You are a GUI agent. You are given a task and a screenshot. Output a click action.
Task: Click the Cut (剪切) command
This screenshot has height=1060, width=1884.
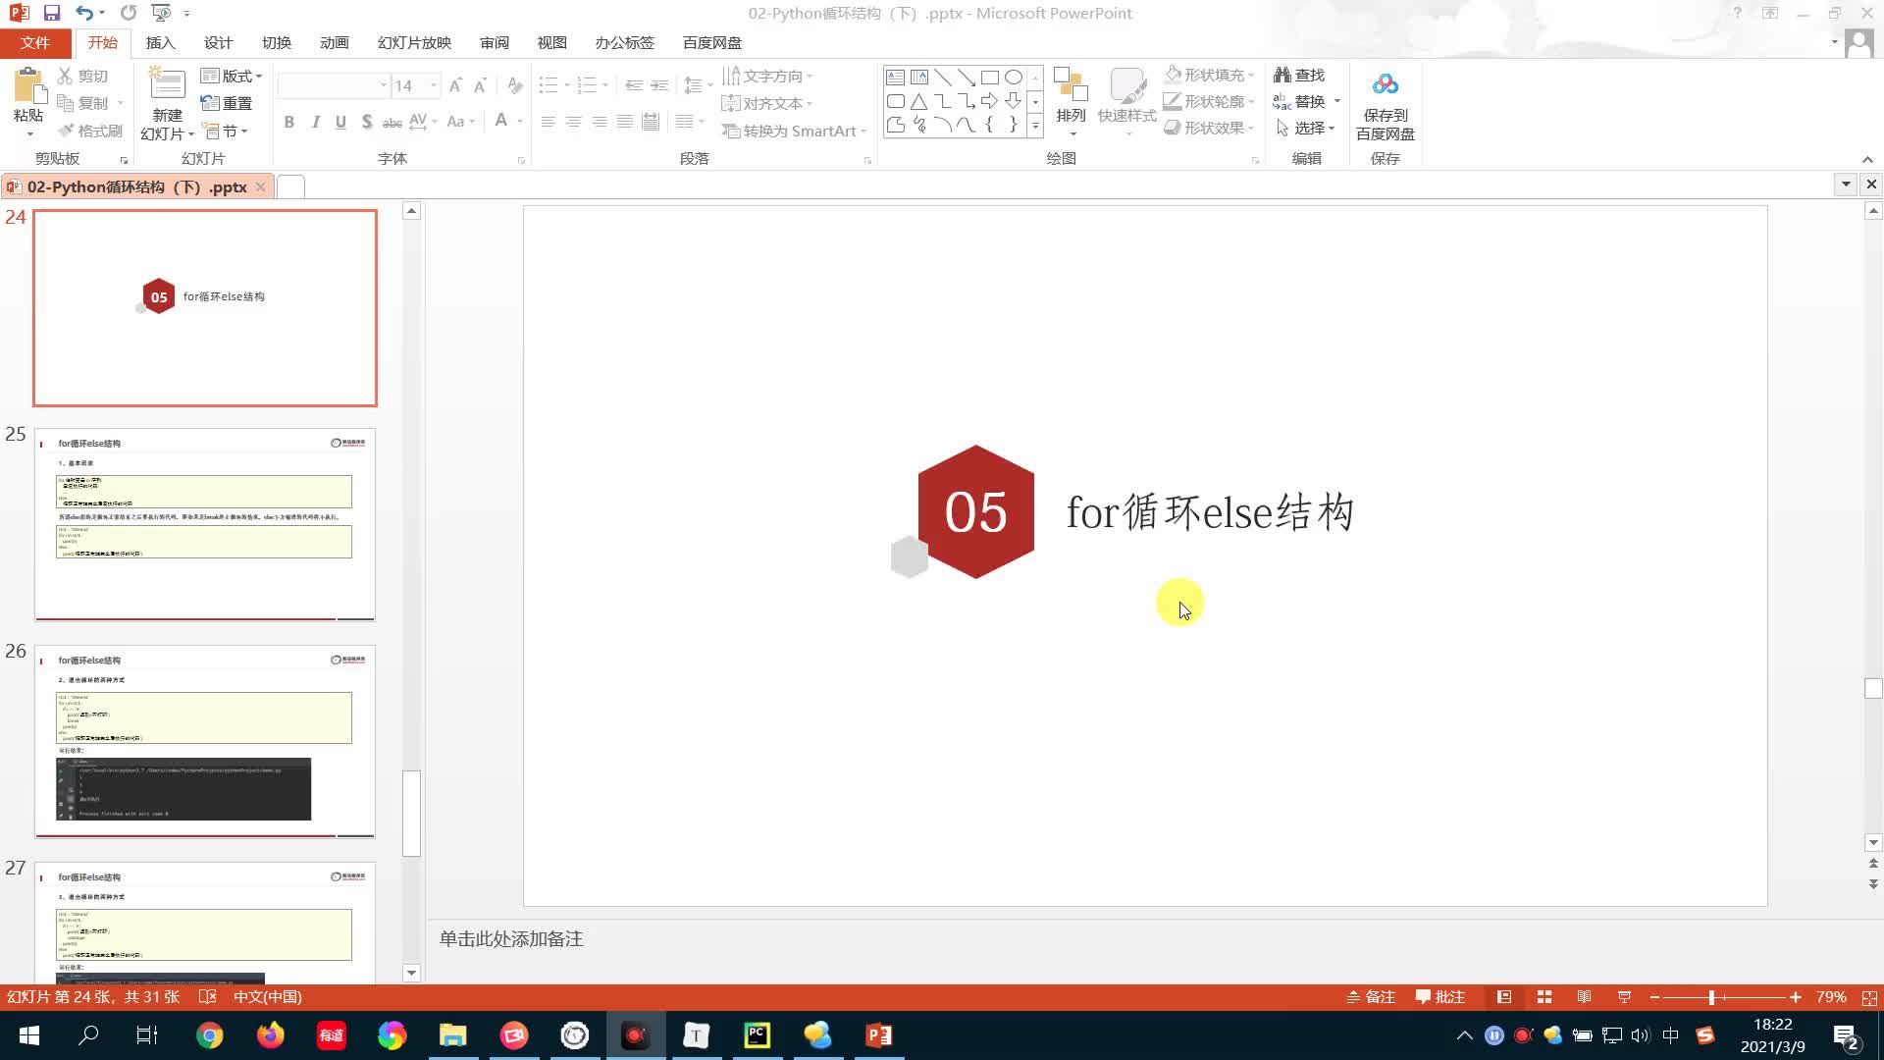click(x=82, y=76)
